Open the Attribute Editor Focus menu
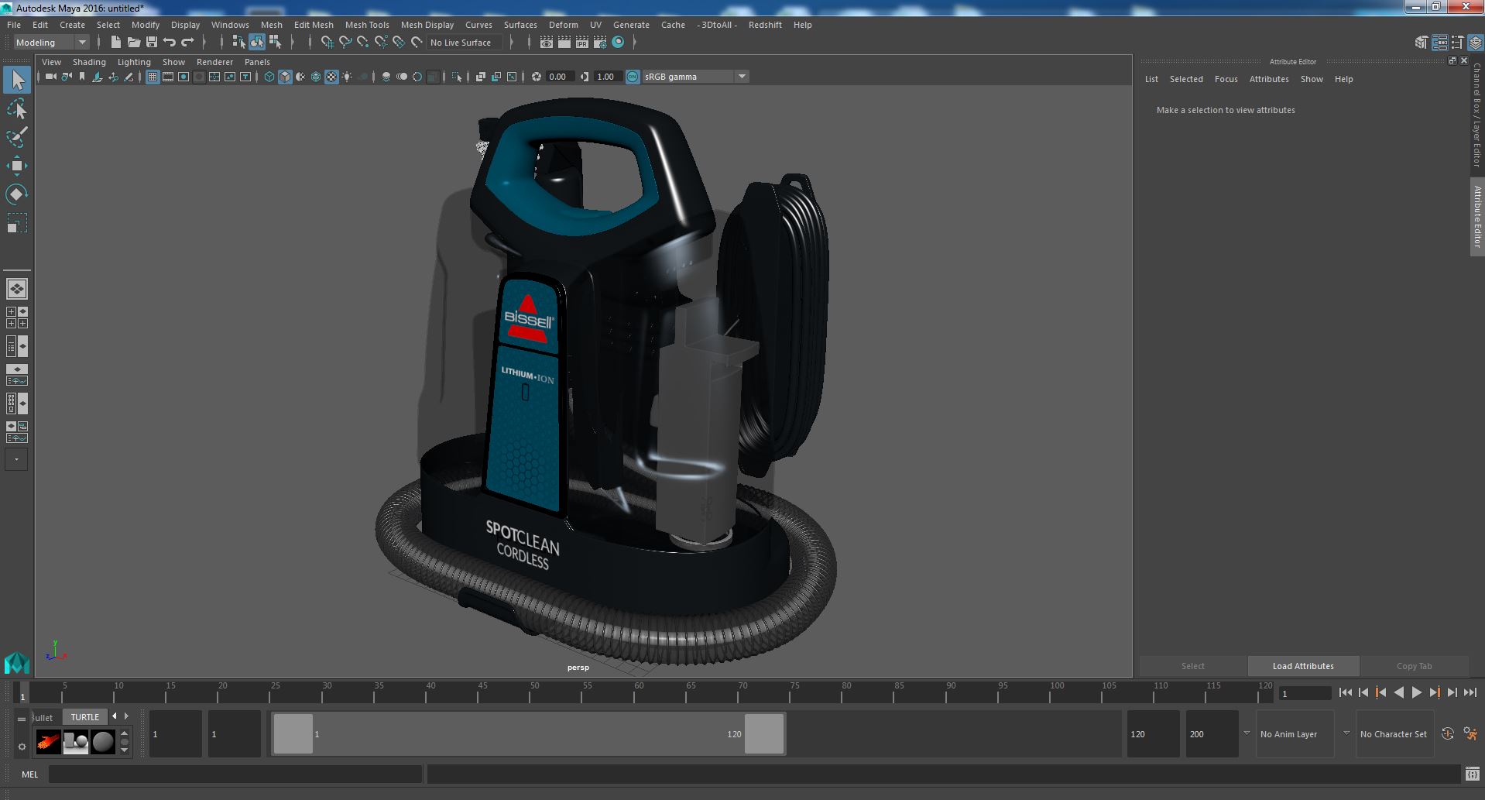 [x=1226, y=79]
